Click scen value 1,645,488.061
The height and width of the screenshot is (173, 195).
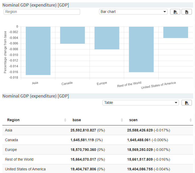139,140
